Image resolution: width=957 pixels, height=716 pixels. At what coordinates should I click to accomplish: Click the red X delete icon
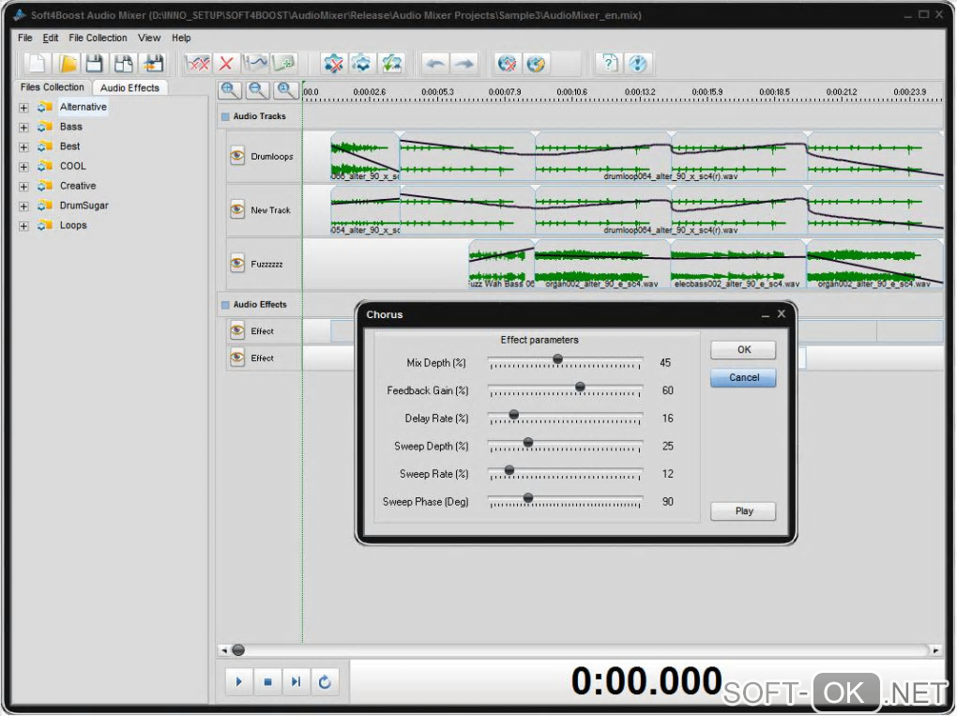click(x=226, y=64)
